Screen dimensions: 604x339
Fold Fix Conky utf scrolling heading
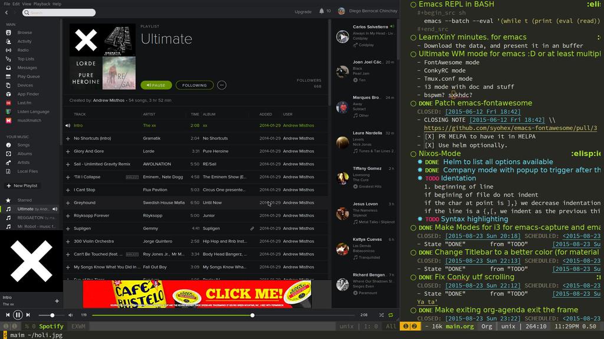pos(413,278)
